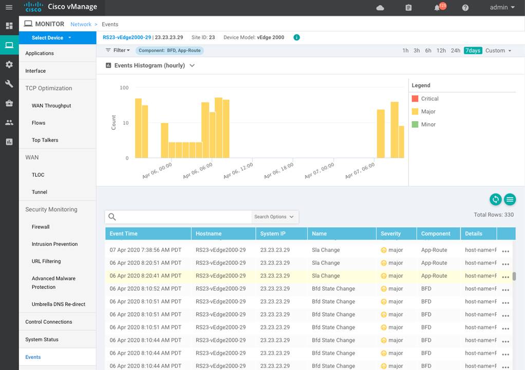Open the Tunnel menu item
The image size is (525, 370).
pyautogui.click(x=40, y=192)
